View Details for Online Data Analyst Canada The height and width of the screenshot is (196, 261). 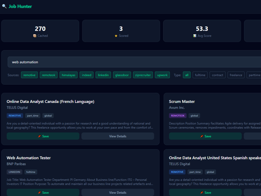point(118,136)
